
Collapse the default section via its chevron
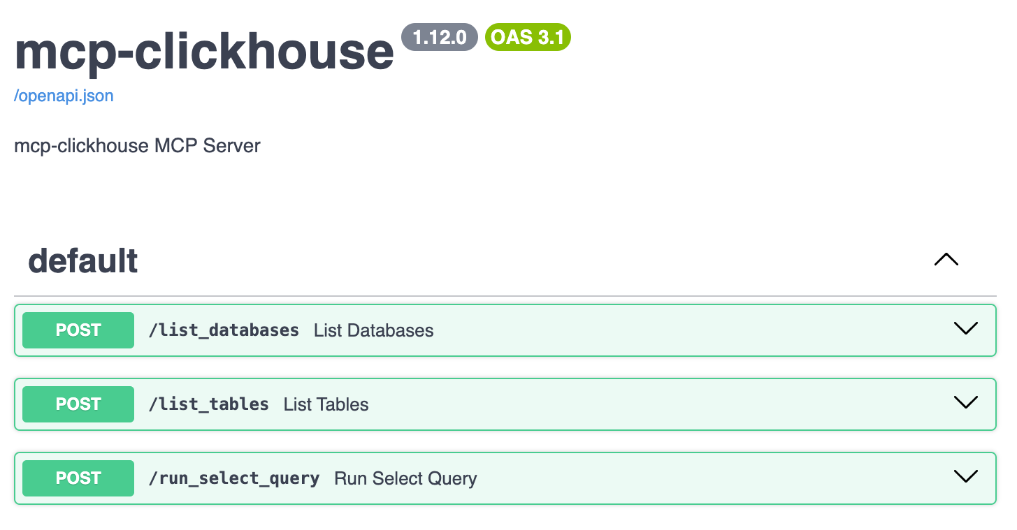946,260
